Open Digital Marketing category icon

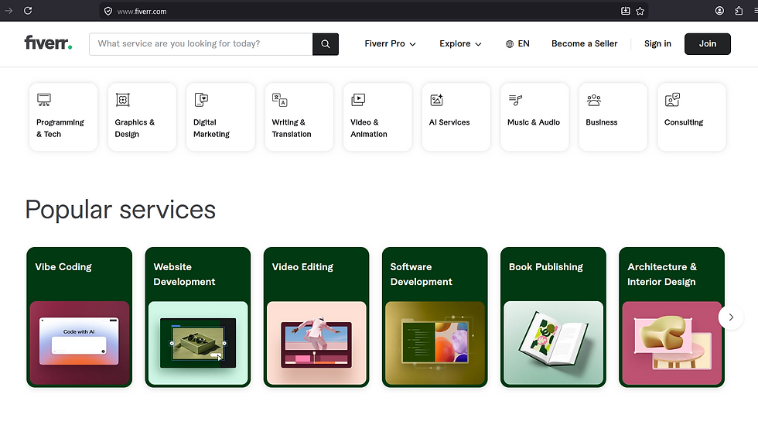click(201, 100)
